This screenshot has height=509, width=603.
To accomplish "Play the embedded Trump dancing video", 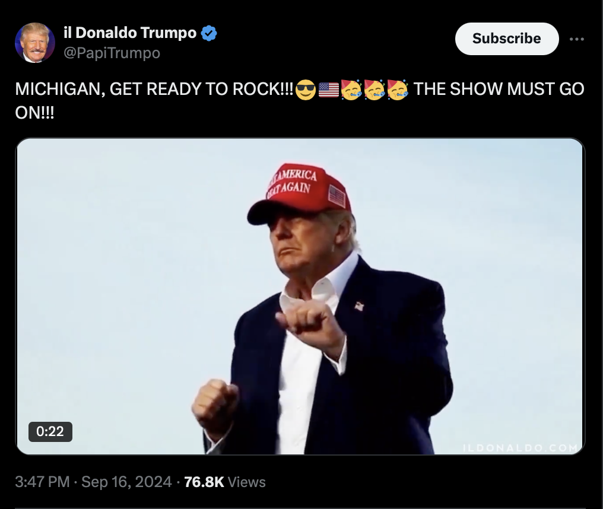I will pos(300,296).
